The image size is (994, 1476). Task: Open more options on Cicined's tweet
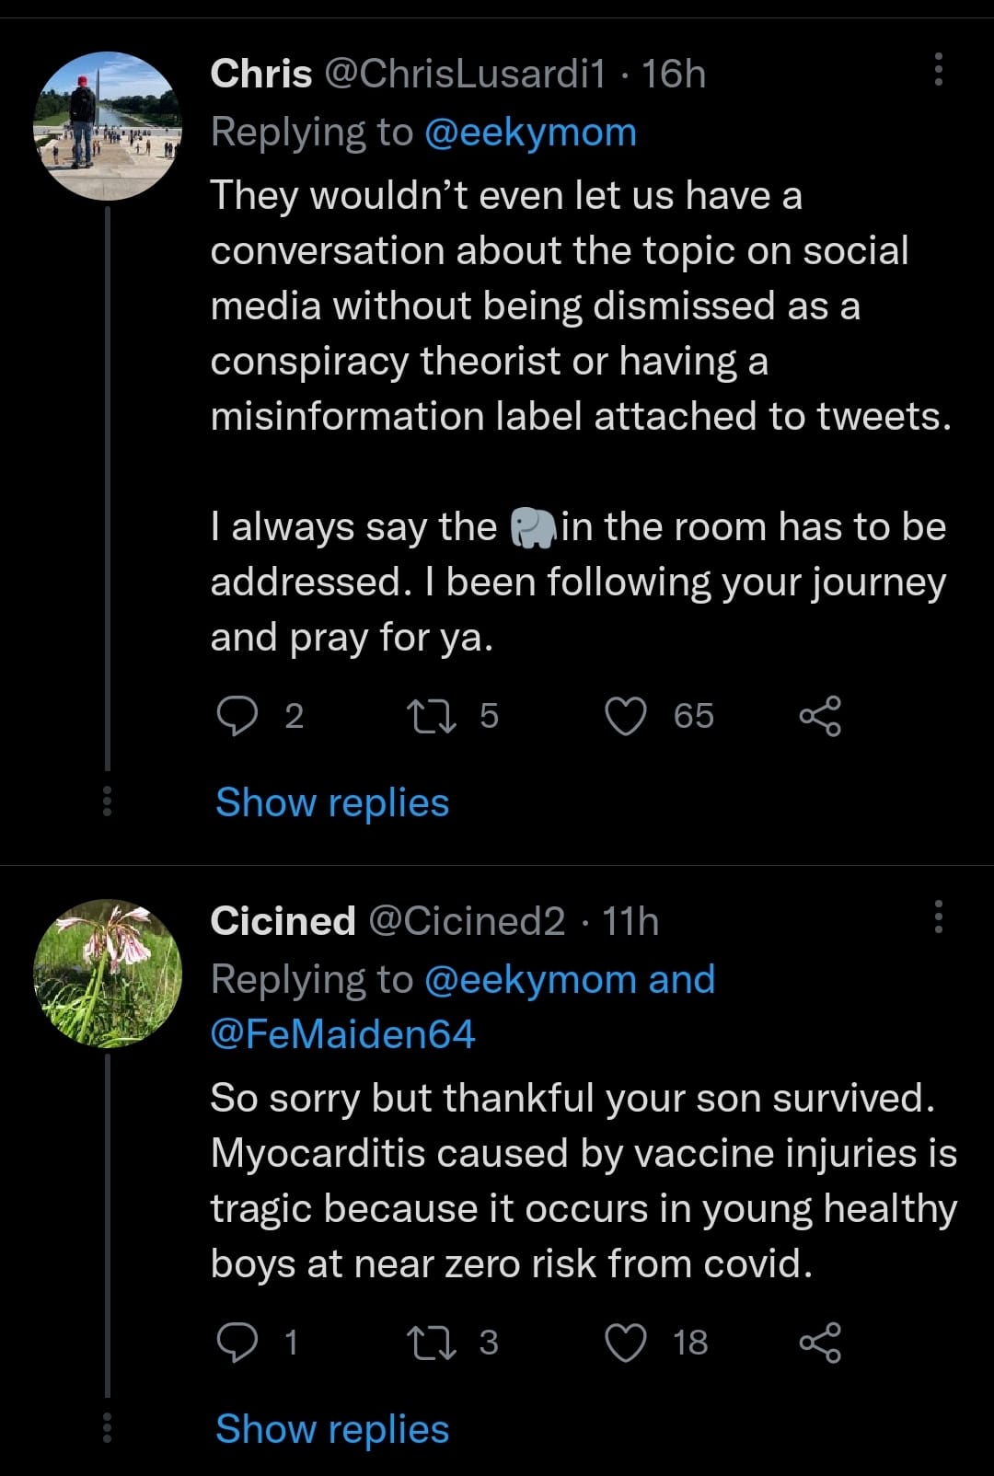938,917
